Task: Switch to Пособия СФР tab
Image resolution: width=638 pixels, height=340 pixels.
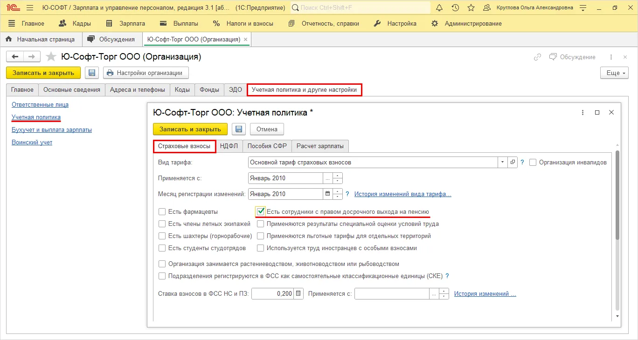Action: click(x=267, y=146)
